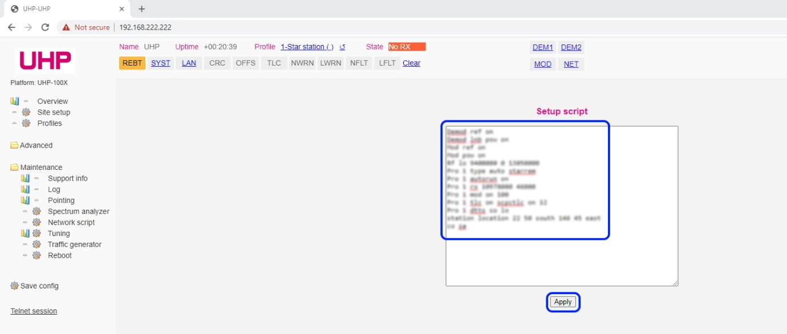
Task: Open the Network script page
Action: (x=71, y=222)
